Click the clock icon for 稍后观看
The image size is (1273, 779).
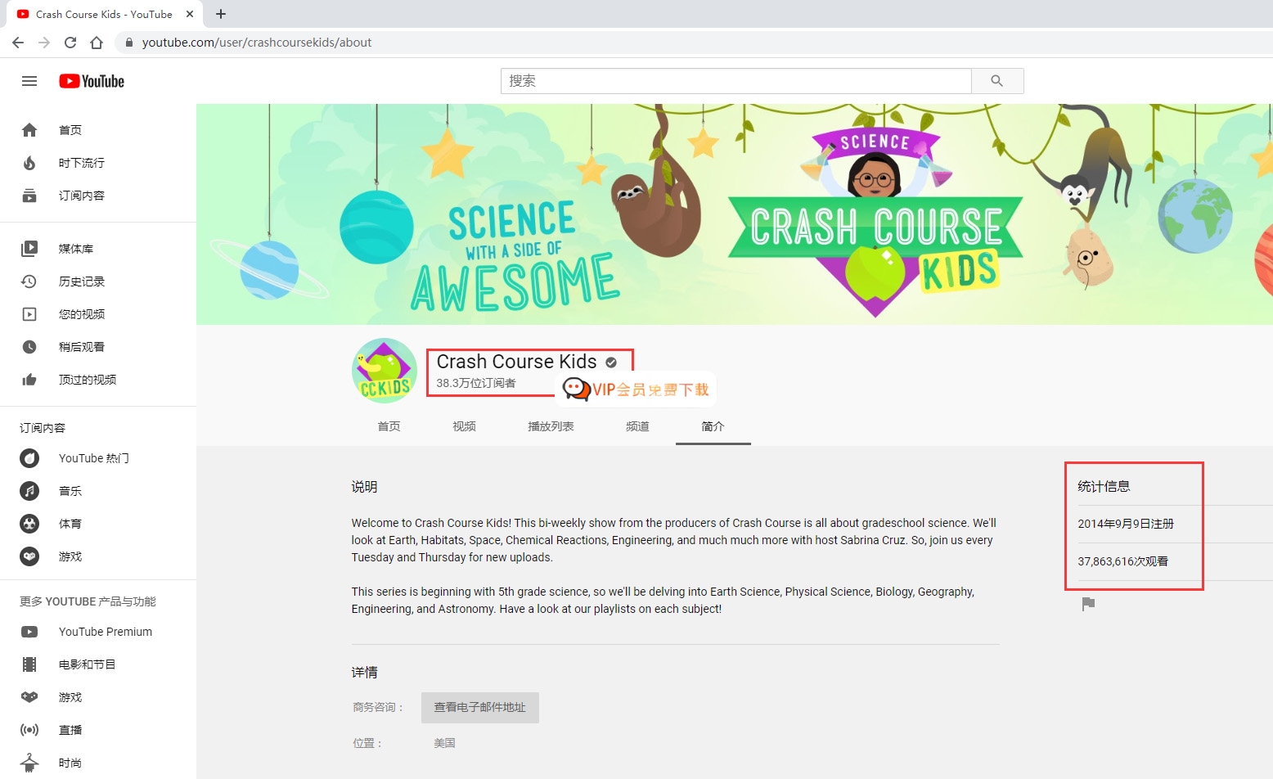(x=29, y=347)
